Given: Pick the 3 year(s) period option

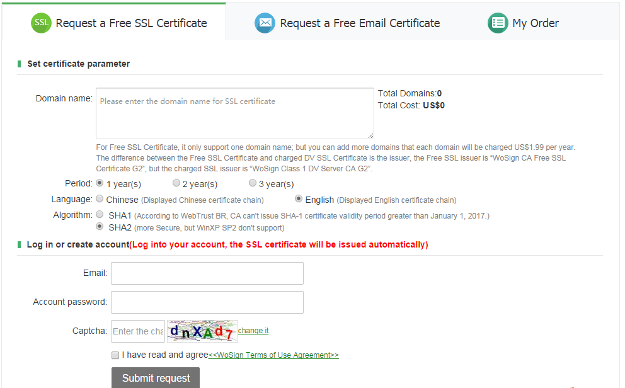Looking at the screenshot, I should (253, 183).
